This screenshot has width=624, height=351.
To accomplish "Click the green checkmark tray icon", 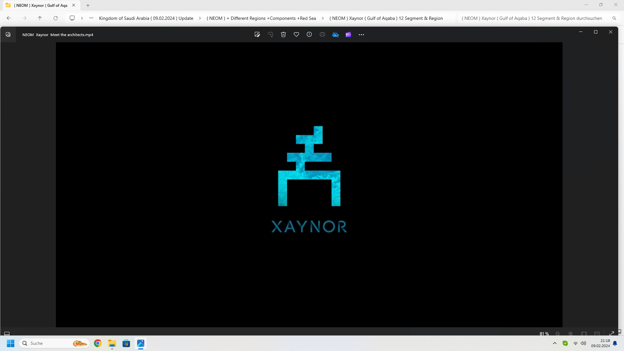I will [565, 343].
